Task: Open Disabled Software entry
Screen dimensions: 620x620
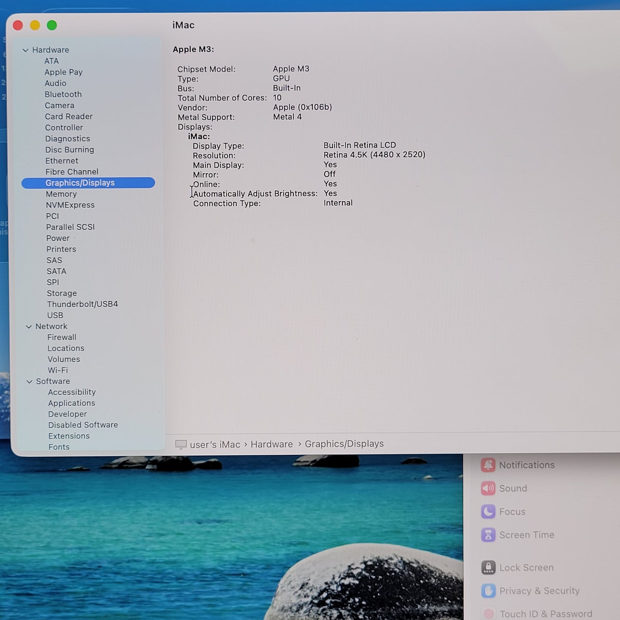Action: point(83,425)
